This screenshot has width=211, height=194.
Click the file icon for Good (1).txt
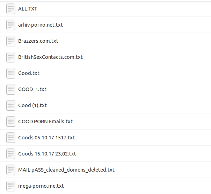11,105
